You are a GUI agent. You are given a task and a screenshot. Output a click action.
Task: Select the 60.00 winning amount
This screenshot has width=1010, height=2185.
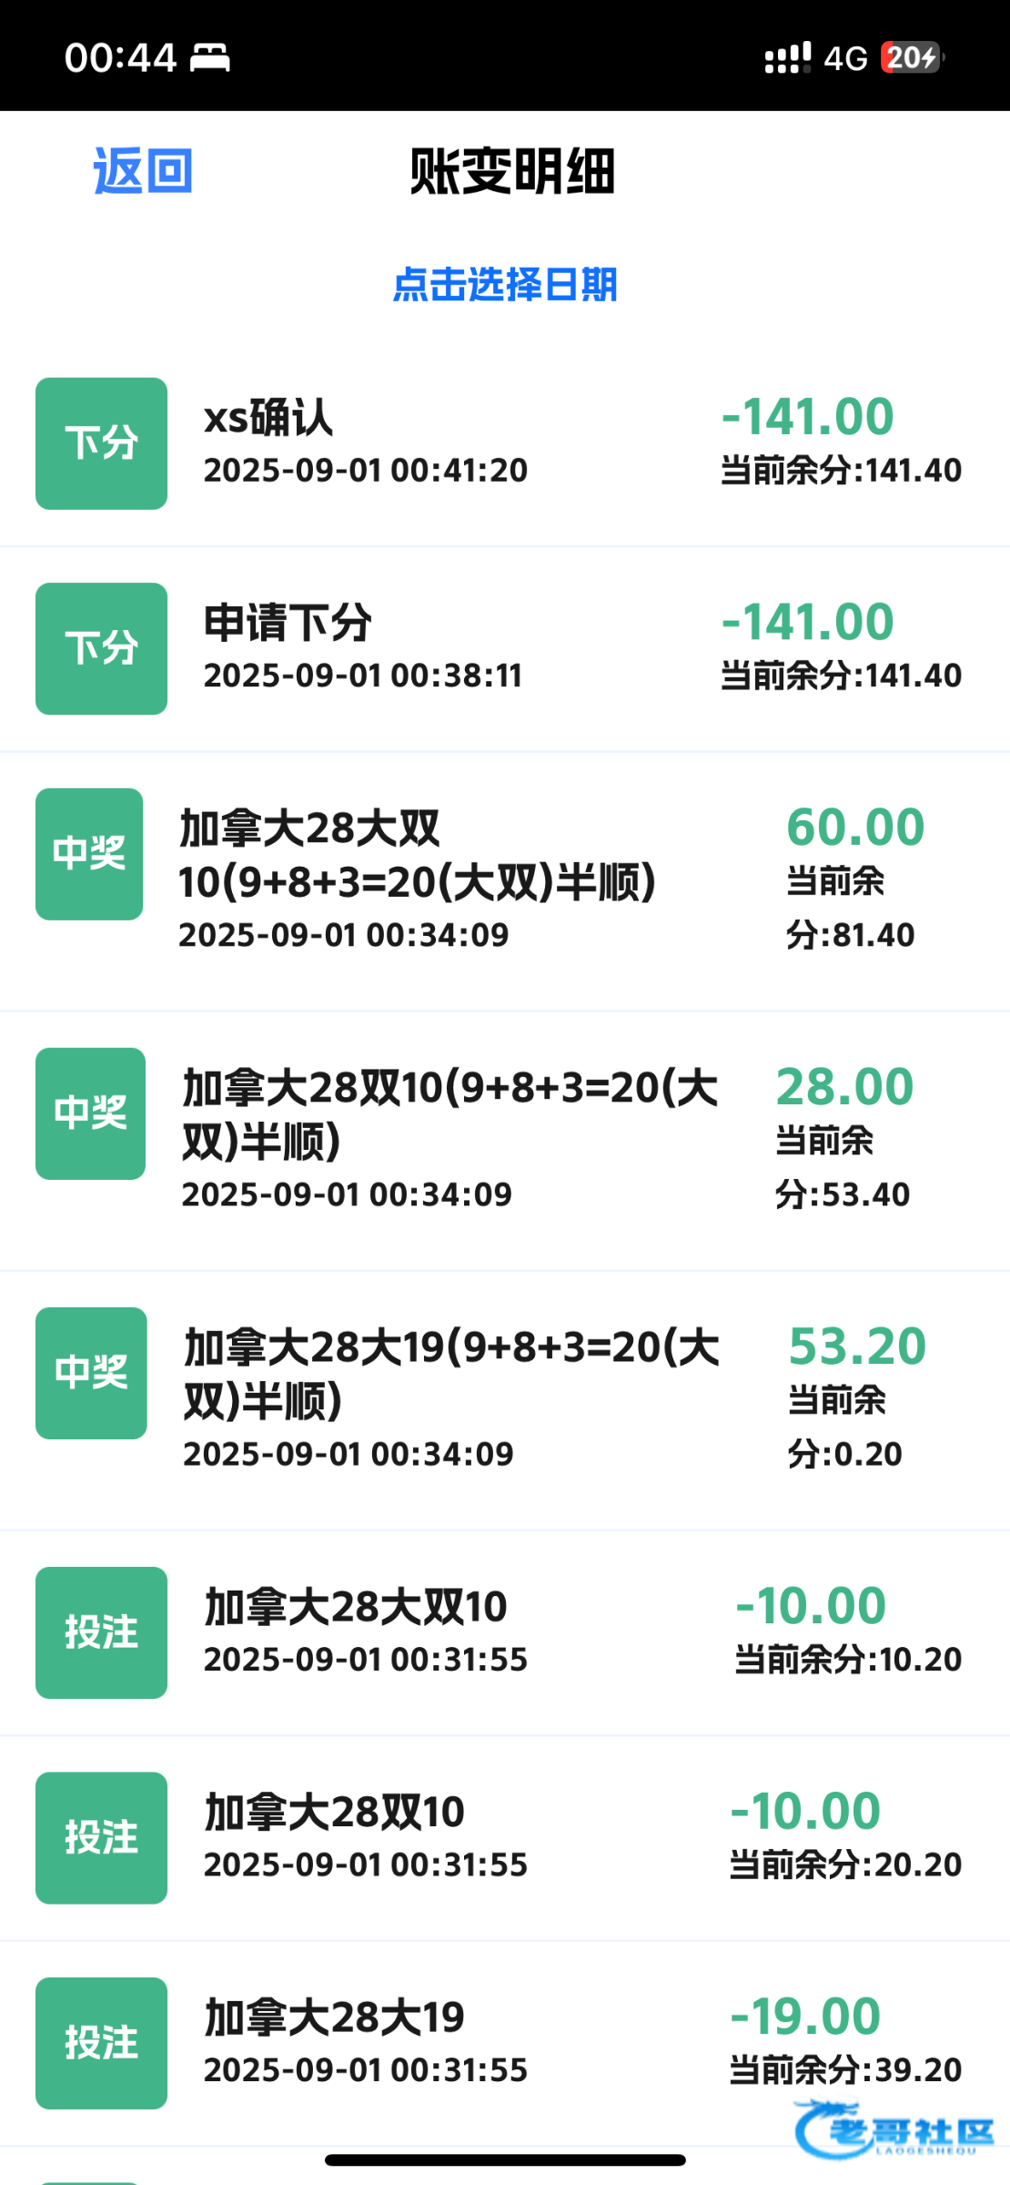point(855,827)
